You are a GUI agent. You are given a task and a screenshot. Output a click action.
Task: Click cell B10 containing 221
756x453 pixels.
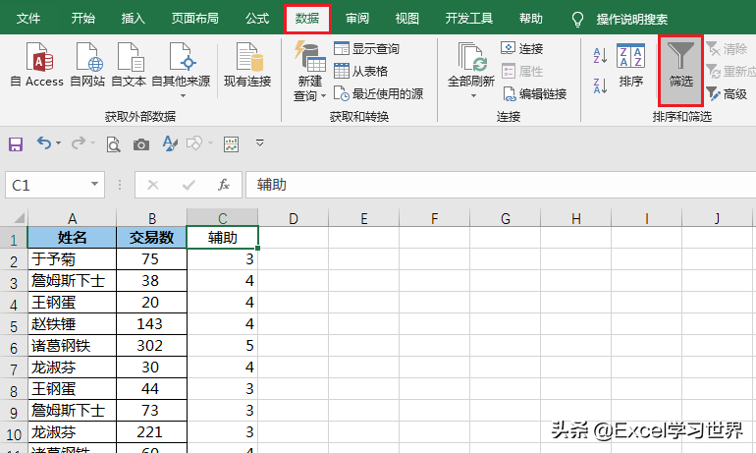151,431
